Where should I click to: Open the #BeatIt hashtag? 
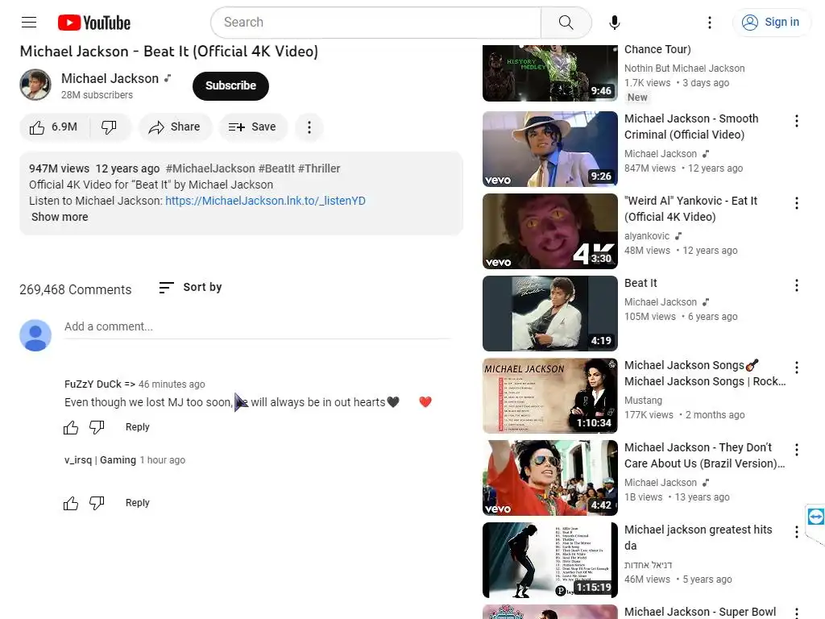coord(277,168)
